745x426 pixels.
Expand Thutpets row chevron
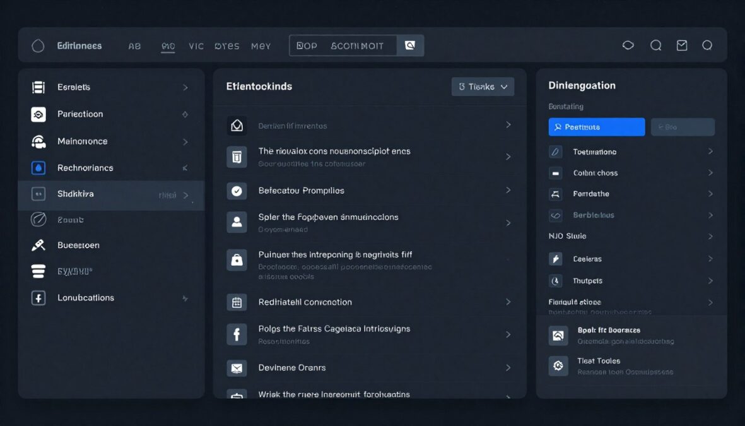(710, 280)
